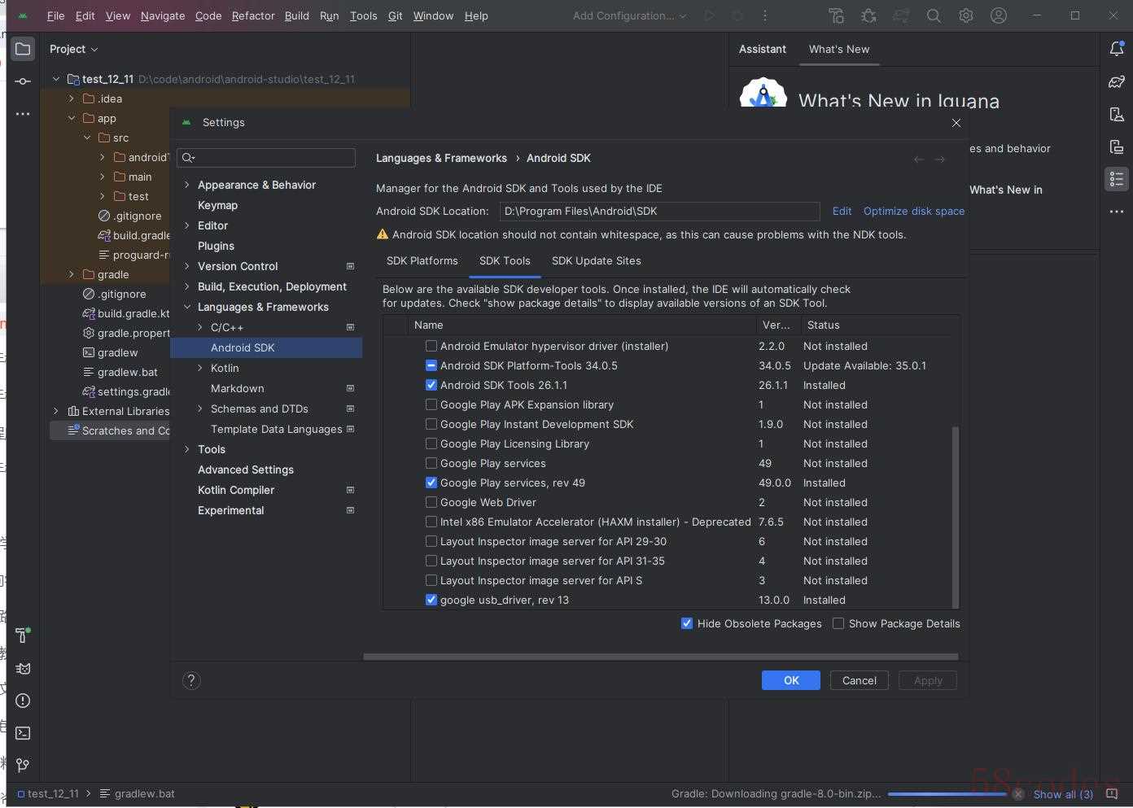Expand gradle folder in project tree
1133x808 pixels.
coord(72,274)
